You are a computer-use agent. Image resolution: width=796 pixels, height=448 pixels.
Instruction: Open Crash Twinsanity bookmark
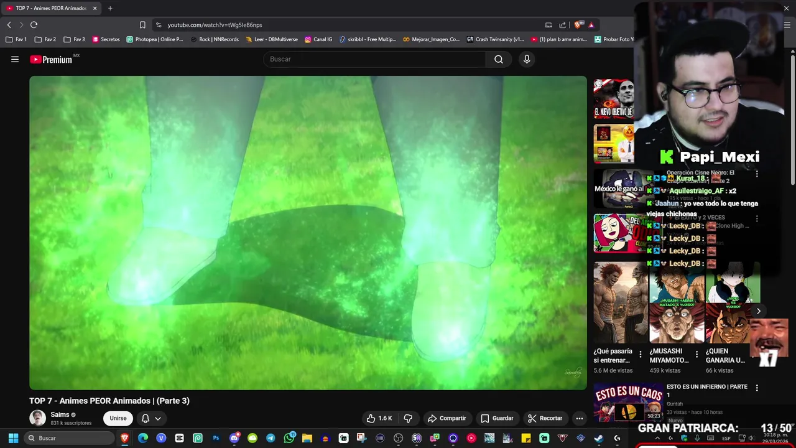(x=495, y=39)
